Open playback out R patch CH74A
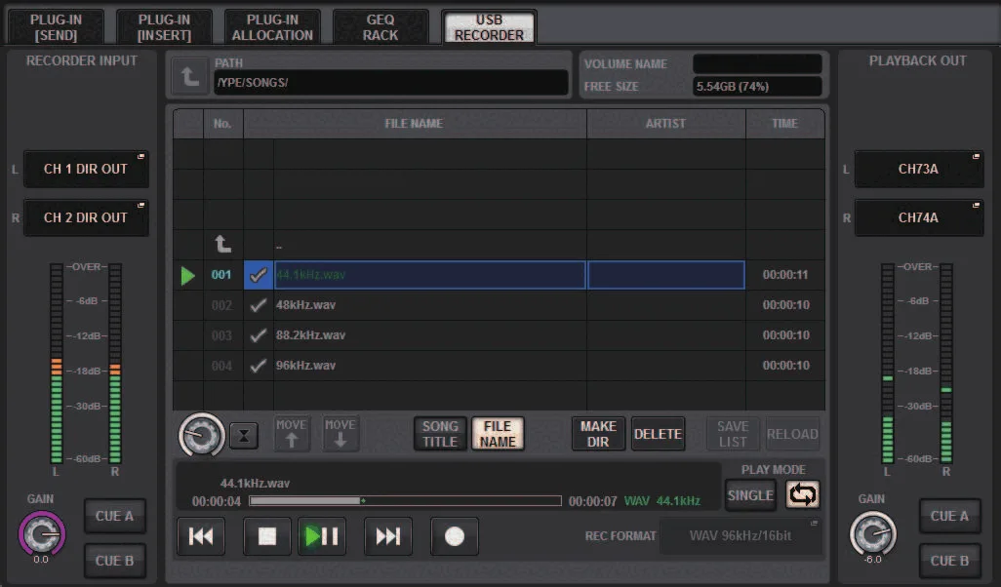1001x587 pixels. 919,217
